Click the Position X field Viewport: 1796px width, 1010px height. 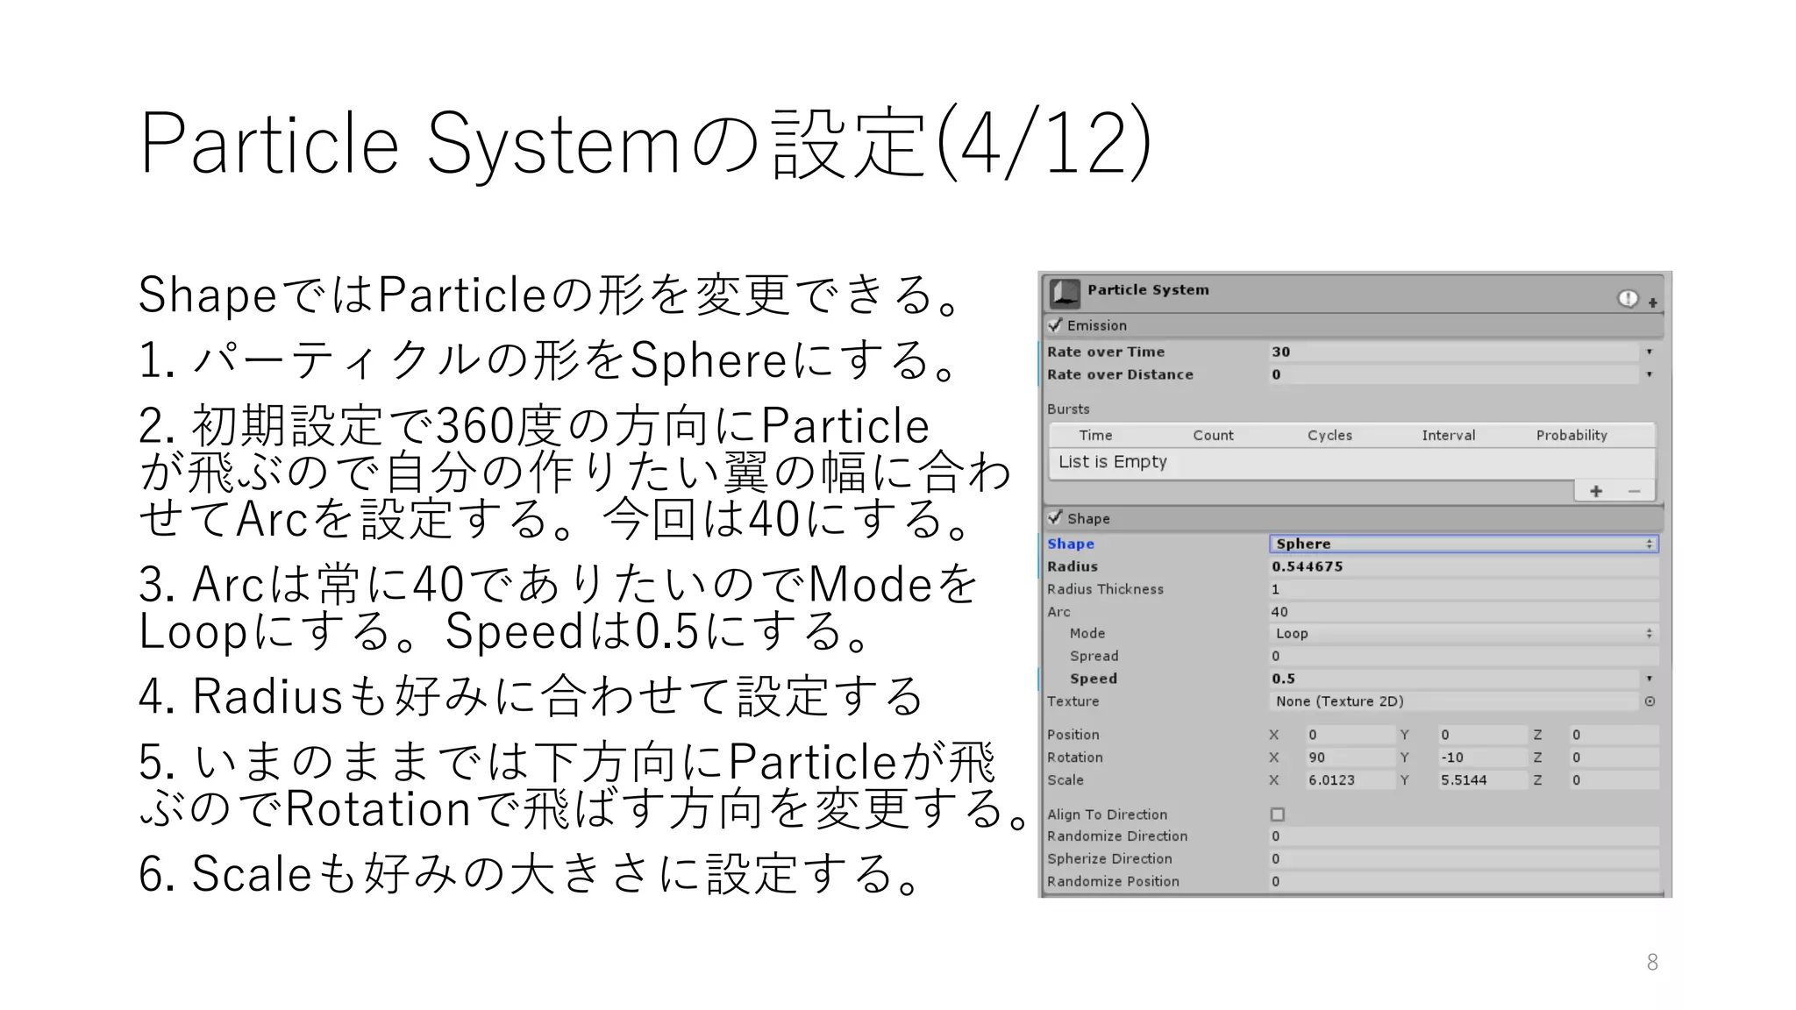(x=1350, y=735)
